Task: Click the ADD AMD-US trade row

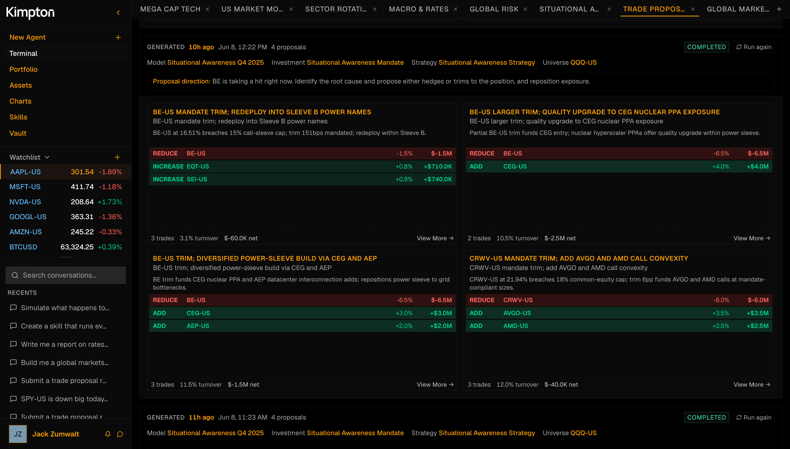Action: 619,326
